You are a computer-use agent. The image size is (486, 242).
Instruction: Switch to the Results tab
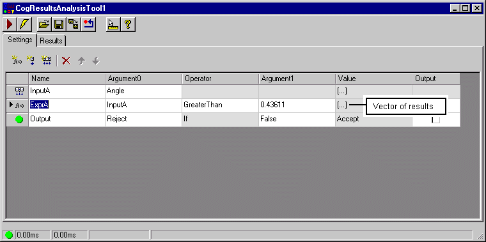(x=51, y=41)
